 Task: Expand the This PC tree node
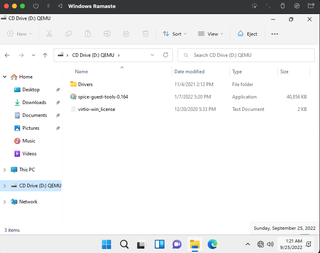[x=4, y=170]
